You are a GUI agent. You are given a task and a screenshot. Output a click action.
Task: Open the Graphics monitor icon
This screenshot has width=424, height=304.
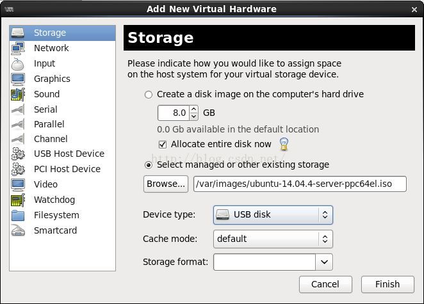tap(18, 79)
